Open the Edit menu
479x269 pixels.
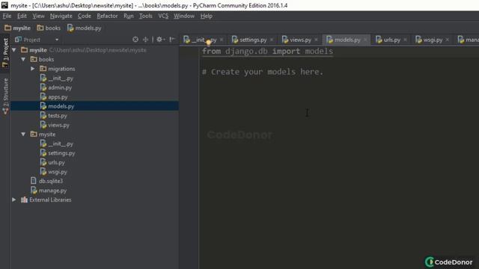coord(22,16)
